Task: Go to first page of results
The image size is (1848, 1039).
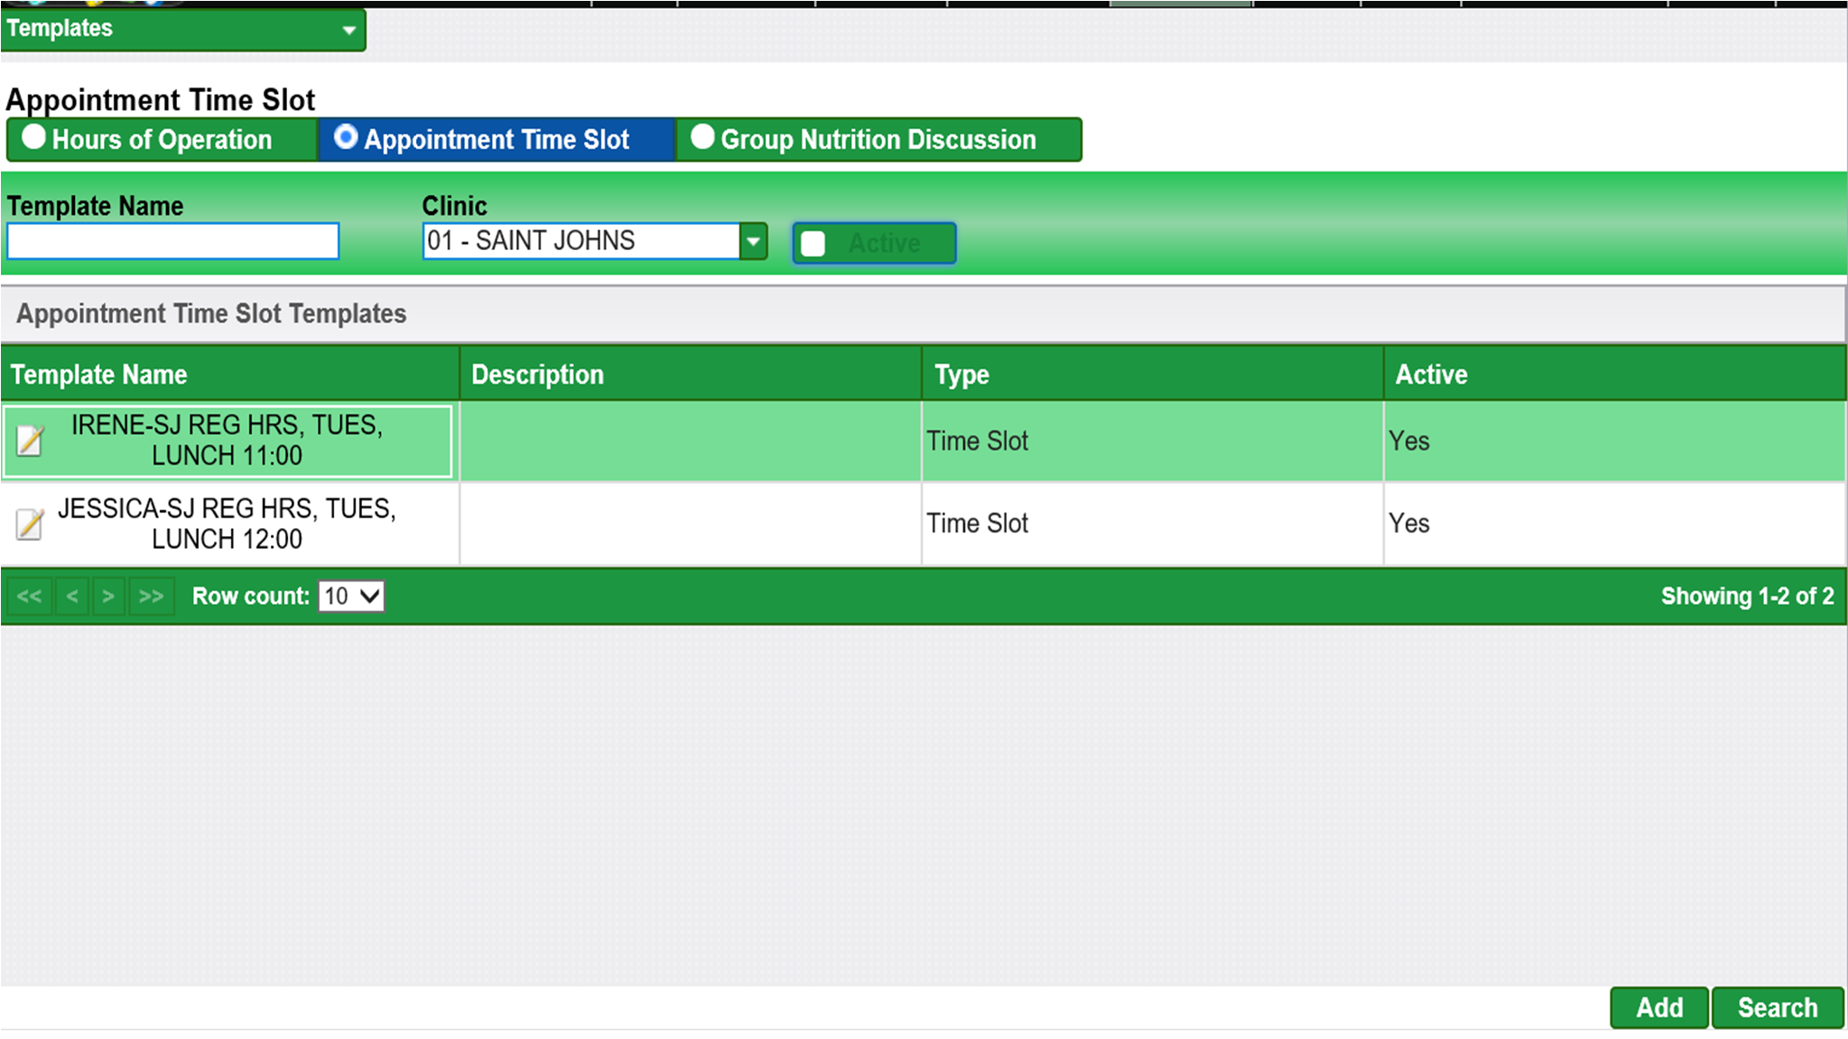Action: 29,597
